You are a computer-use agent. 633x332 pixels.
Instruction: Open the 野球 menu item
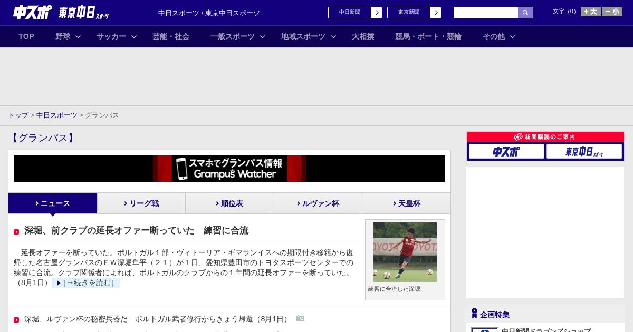coord(63,36)
